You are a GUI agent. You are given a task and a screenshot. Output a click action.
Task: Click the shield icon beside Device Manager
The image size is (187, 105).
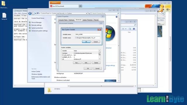30,22
